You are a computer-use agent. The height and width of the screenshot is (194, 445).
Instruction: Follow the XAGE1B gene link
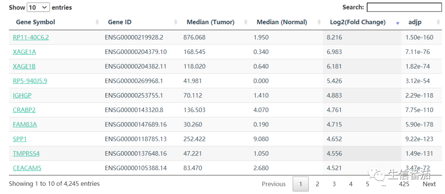(x=24, y=66)
